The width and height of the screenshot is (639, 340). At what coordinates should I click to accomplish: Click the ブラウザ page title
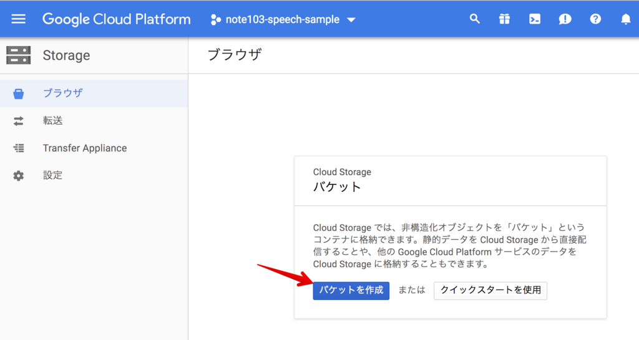tap(235, 55)
